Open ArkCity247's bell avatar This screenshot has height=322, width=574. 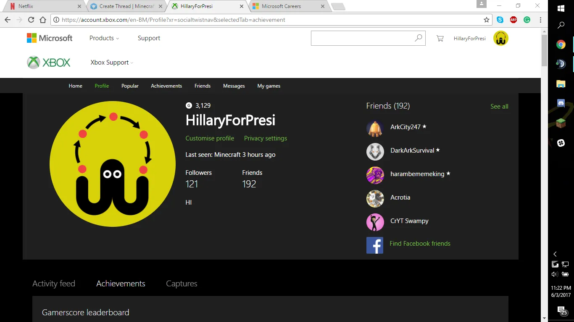[x=375, y=128]
